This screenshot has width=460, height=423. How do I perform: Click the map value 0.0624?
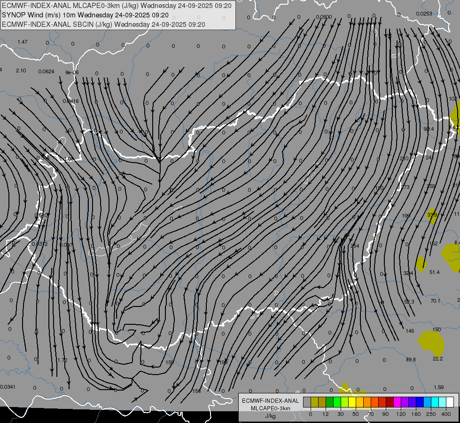point(46,71)
